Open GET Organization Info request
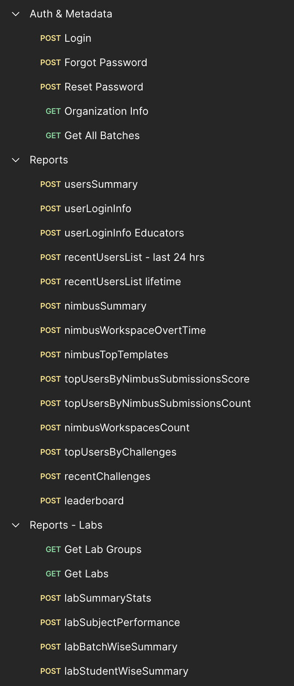Image resolution: width=294 pixels, height=686 pixels. coord(106,111)
